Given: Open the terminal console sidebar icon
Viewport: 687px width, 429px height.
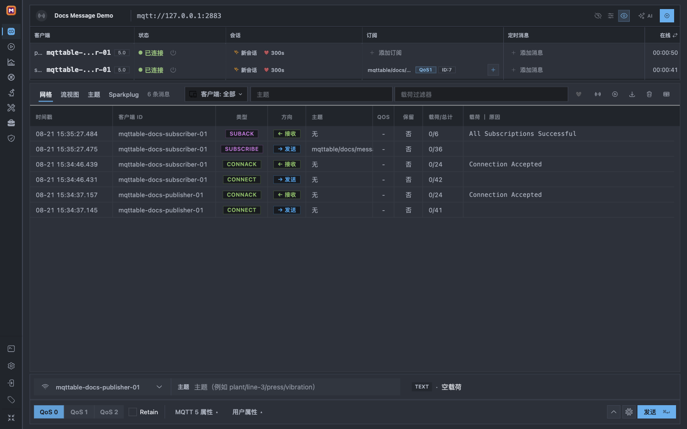Looking at the screenshot, I should 11,349.
